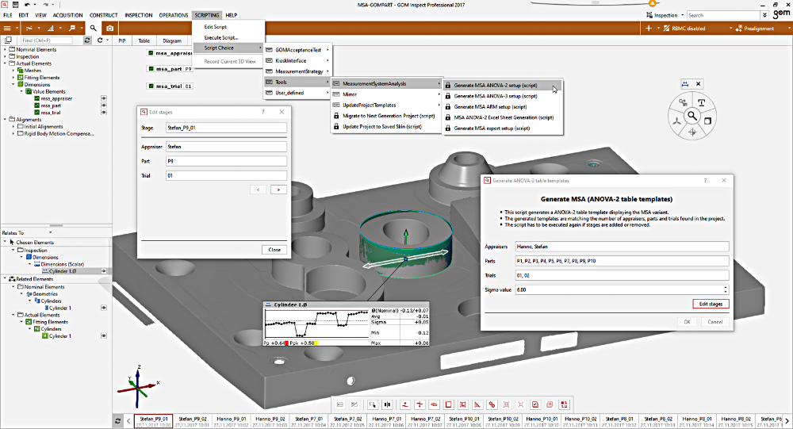
Task: Select the 3D box view tool in the radial menu
Action: point(707,121)
